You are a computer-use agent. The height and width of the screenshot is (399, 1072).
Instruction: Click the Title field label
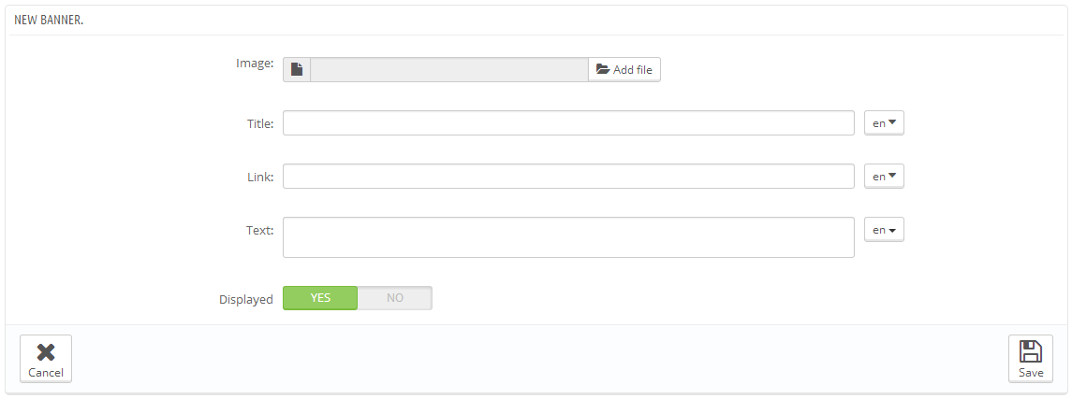point(259,123)
